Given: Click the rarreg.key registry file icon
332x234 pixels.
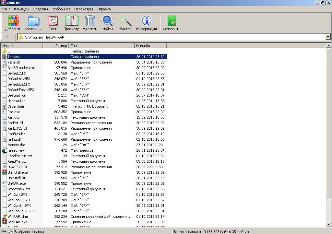Looking at the screenshot, I should (x=5, y=150).
